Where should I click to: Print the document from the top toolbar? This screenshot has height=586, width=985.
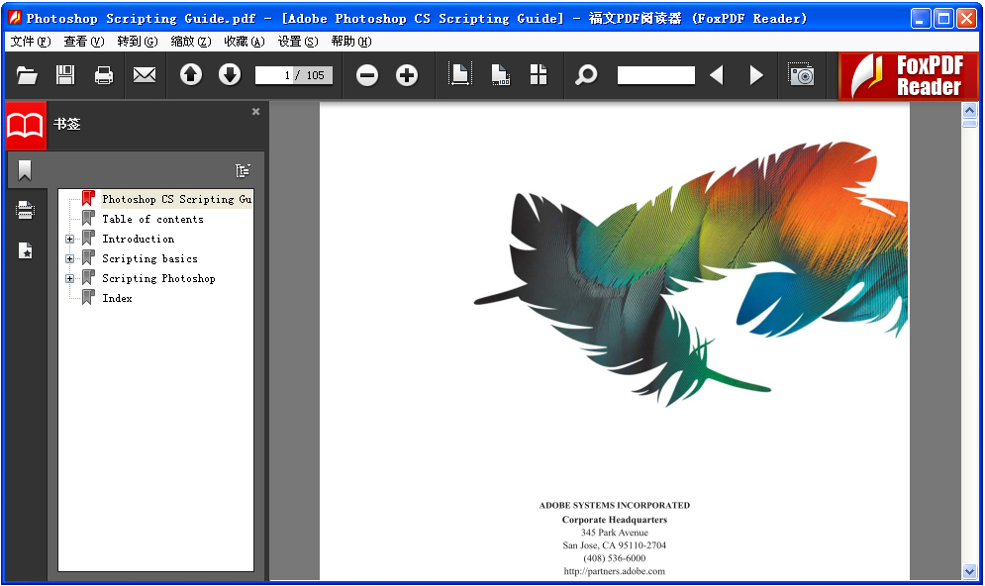[104, 75]
